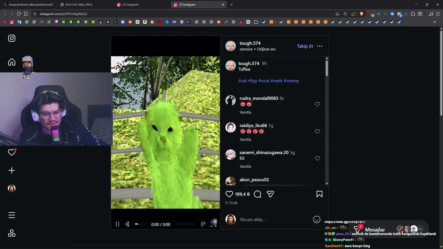Viewport: 443px width, 249px height.
Task: Open akon_pezuu02 profile from comments
Action: tap(254, 180)
